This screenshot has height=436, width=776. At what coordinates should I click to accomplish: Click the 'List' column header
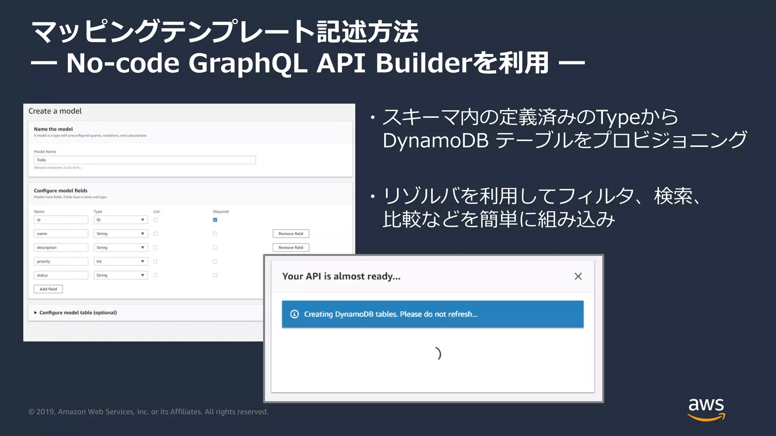pos(156,212)
